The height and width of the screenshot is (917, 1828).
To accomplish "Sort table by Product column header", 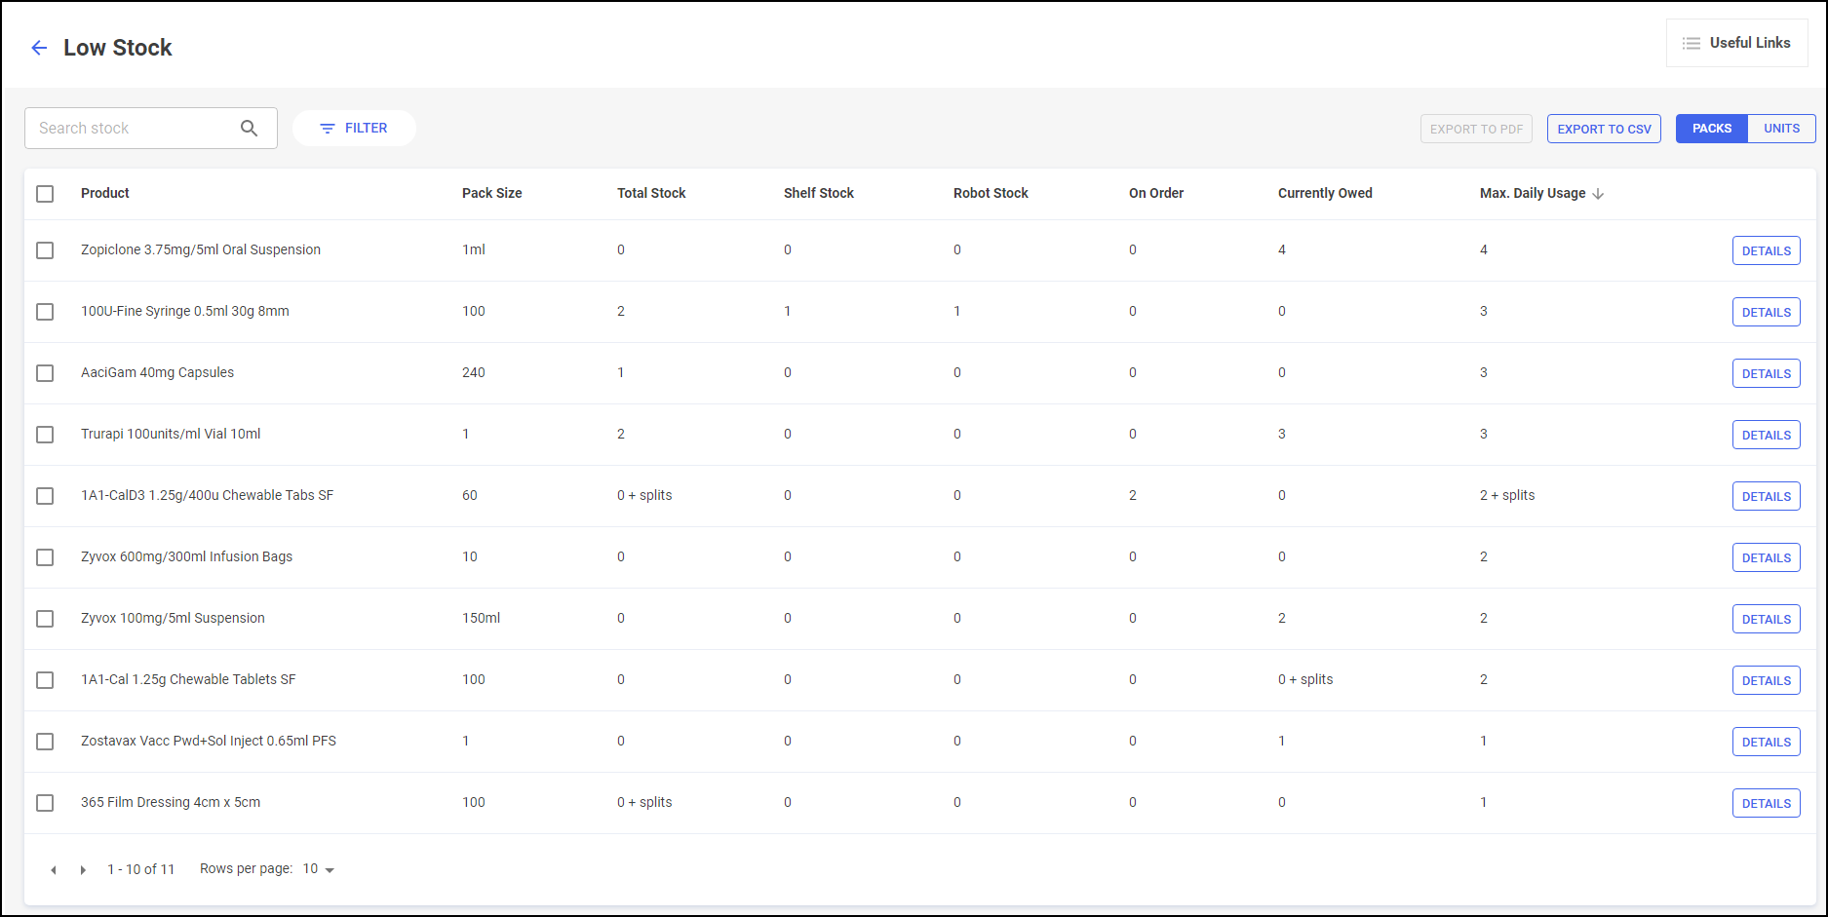I will tap(105, 194).
